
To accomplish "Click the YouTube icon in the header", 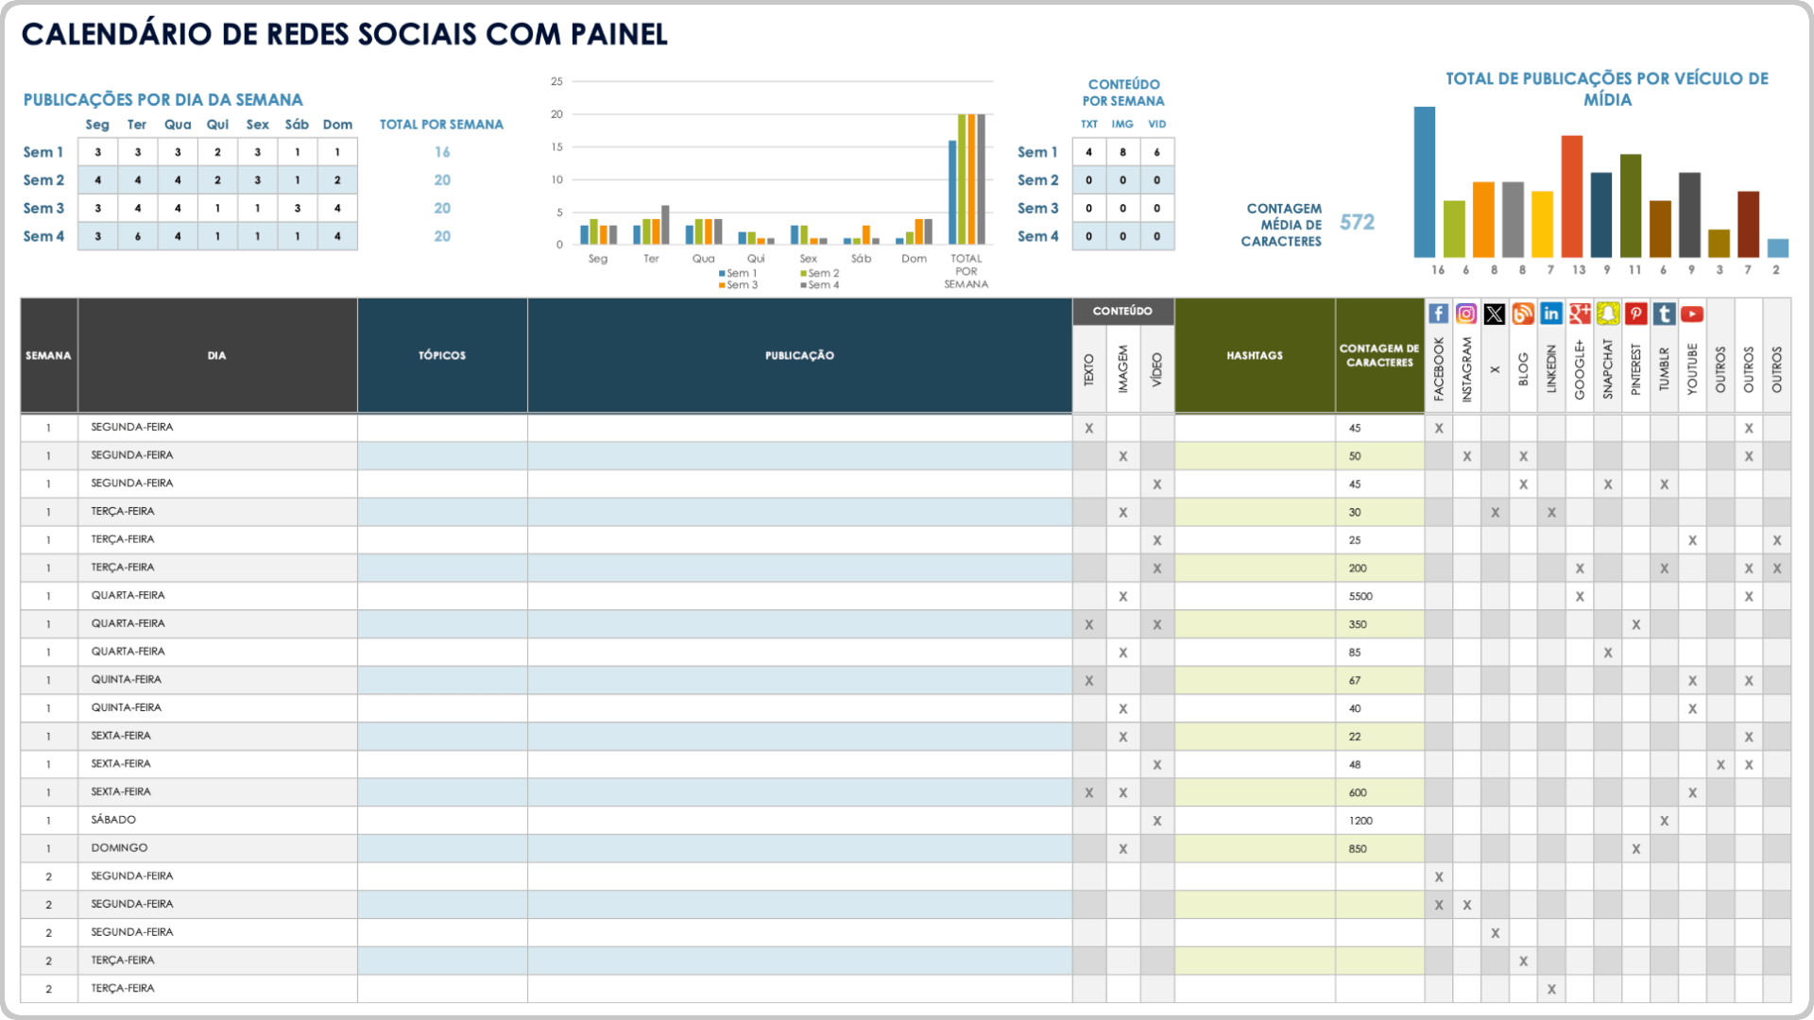I will click(x=1688, y=315).
